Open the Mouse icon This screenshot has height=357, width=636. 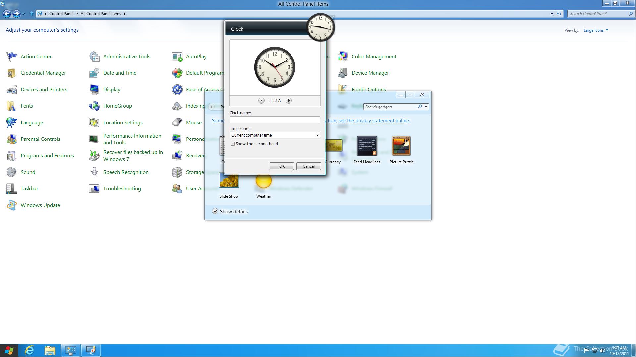177,123
